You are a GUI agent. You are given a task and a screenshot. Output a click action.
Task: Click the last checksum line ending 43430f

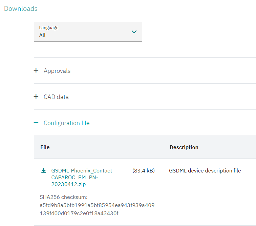click(x=79, y=213)
